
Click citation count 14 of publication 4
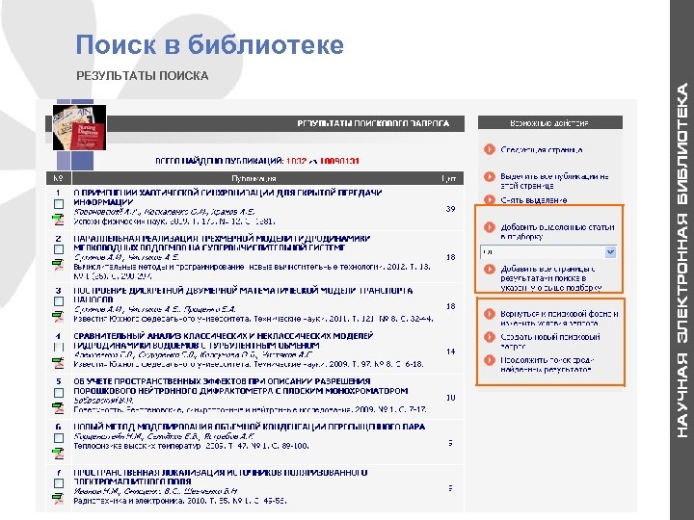click(450, 351)
